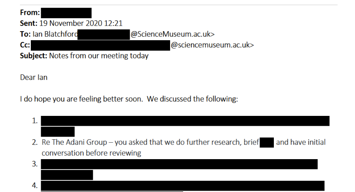Click the redacted block in the To line

click(x=104, y=34)
